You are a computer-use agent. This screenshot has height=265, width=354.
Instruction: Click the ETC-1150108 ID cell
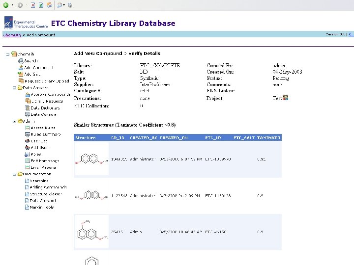218,196
